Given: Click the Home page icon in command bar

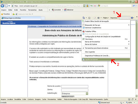Looking at the screenshot, I should (84, 18).
